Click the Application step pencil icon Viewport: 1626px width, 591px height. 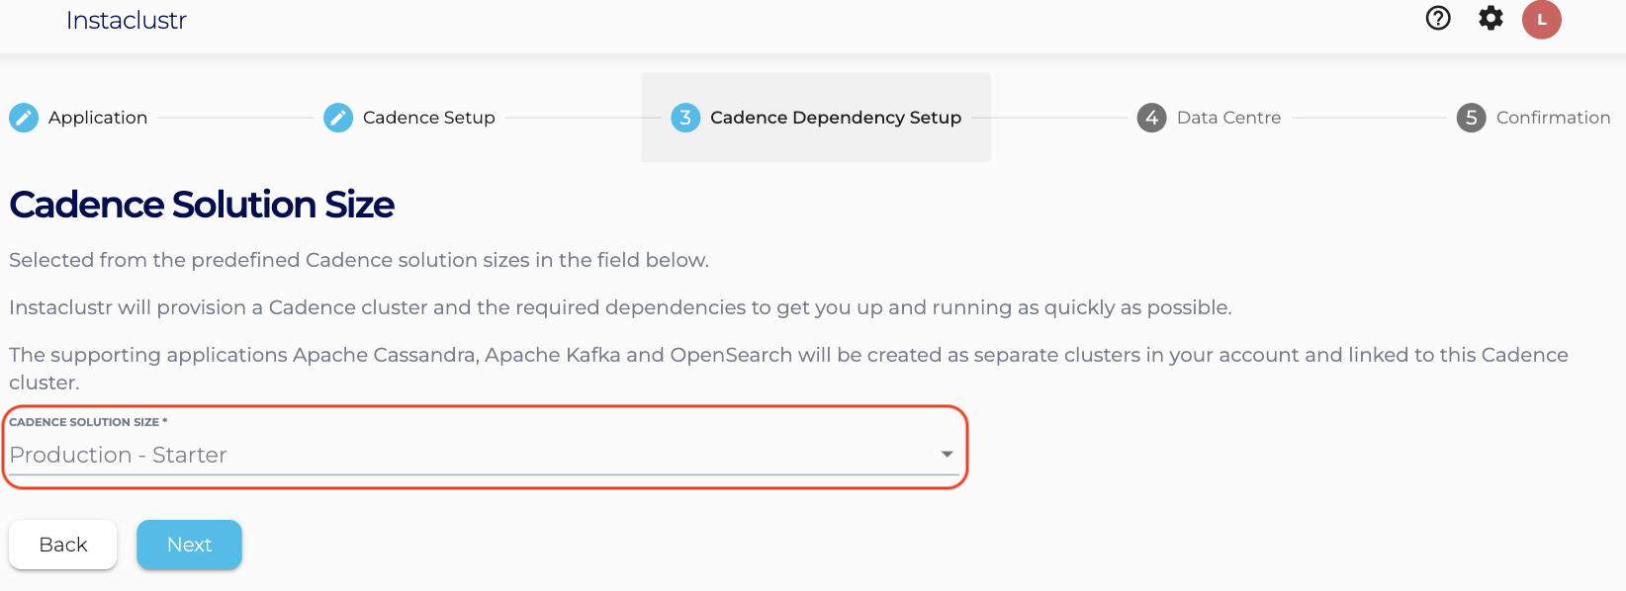coord(24,118)
